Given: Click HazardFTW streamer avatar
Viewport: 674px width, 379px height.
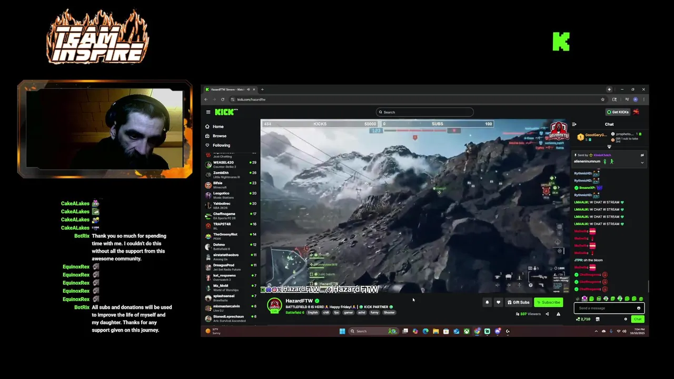Looking at the screenshot, I should point(274,305).
